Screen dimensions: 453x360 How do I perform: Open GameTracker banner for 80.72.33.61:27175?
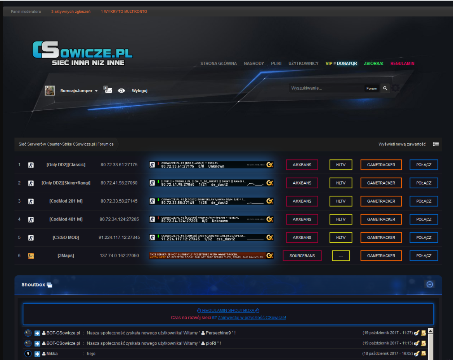pos(211,165)
